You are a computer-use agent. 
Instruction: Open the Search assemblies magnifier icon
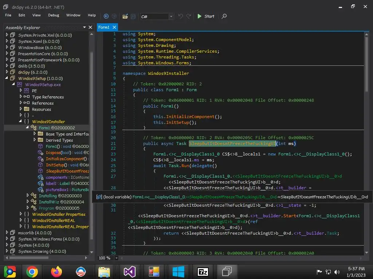coord(224,16)
